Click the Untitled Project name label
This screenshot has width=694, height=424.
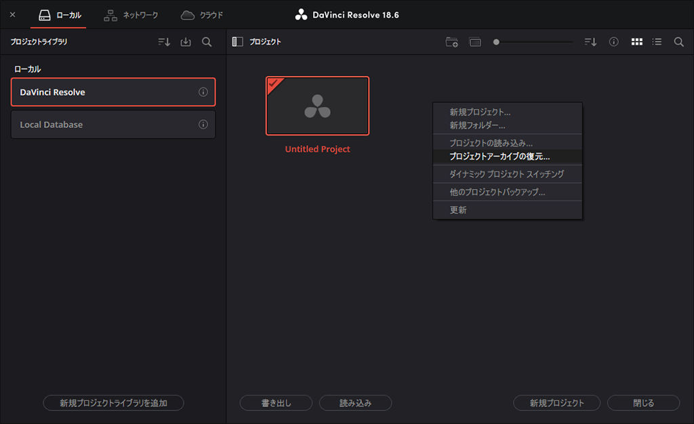(317, 150)
